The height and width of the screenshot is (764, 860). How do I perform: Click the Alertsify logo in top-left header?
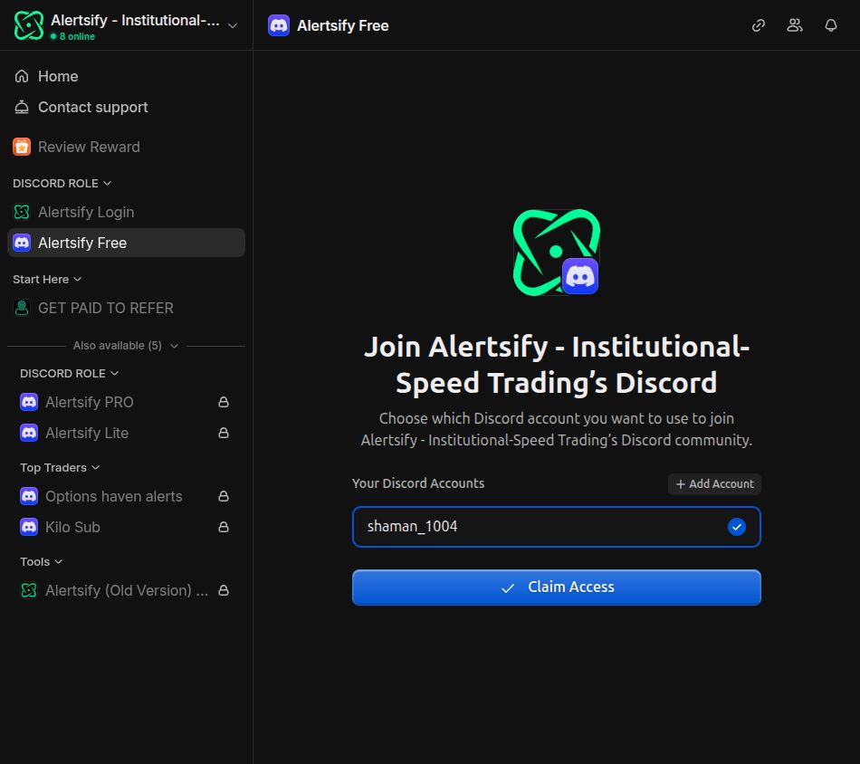click(29, 25)
